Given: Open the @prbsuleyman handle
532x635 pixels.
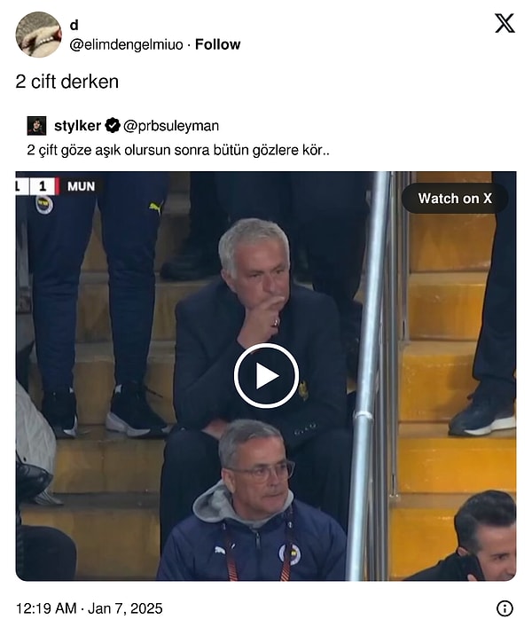Looking at the screenshot, I should (171, 126).
